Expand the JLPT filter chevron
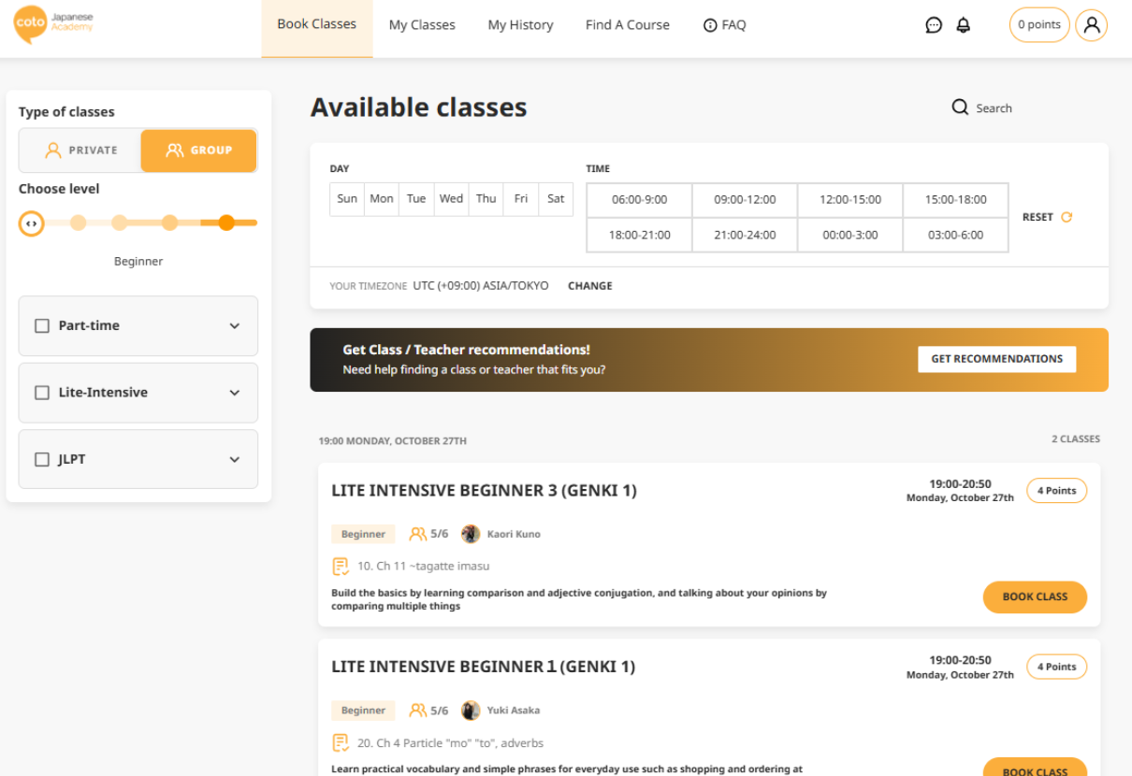The width and height of the screenshot is (1132, 776). tap(234, 460)
